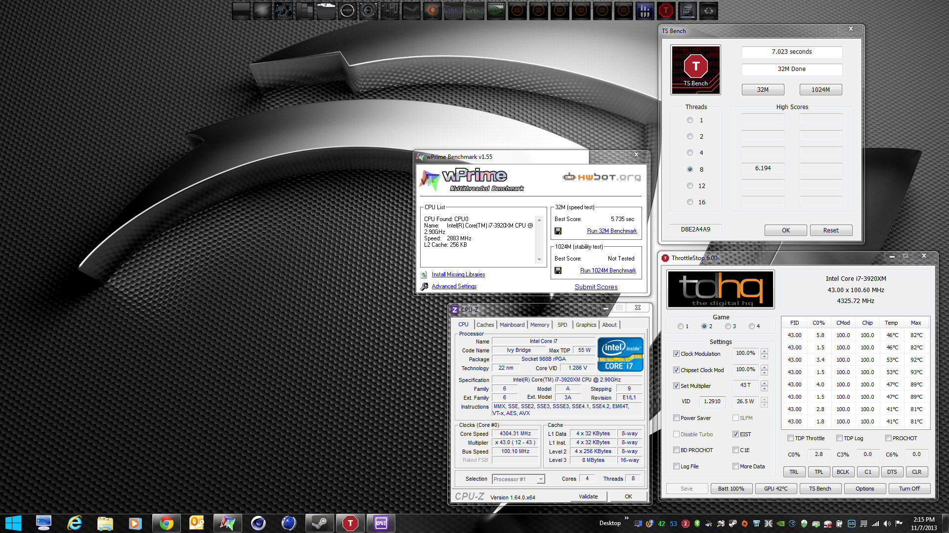Click the floppy save icon for 1024M score
This screenshot has height=533, width=949.
click(x=558, y=270)
